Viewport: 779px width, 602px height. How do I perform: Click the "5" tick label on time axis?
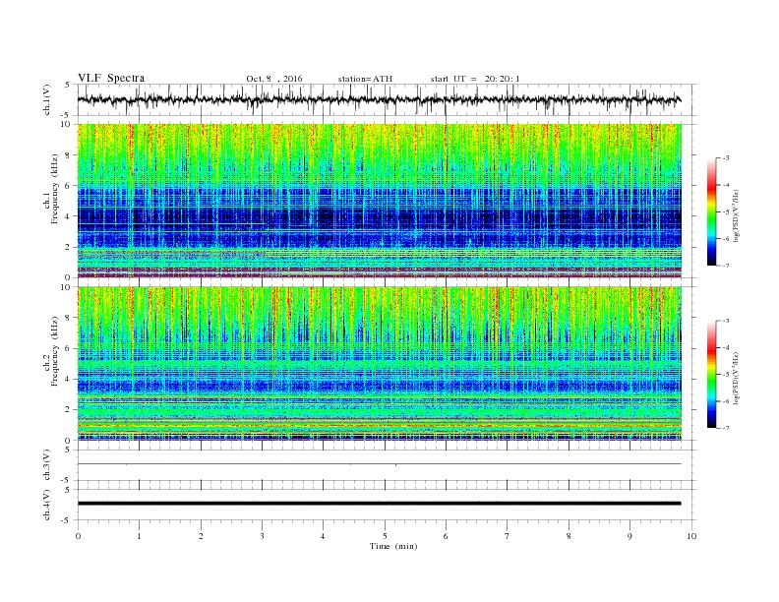[385, 536]
